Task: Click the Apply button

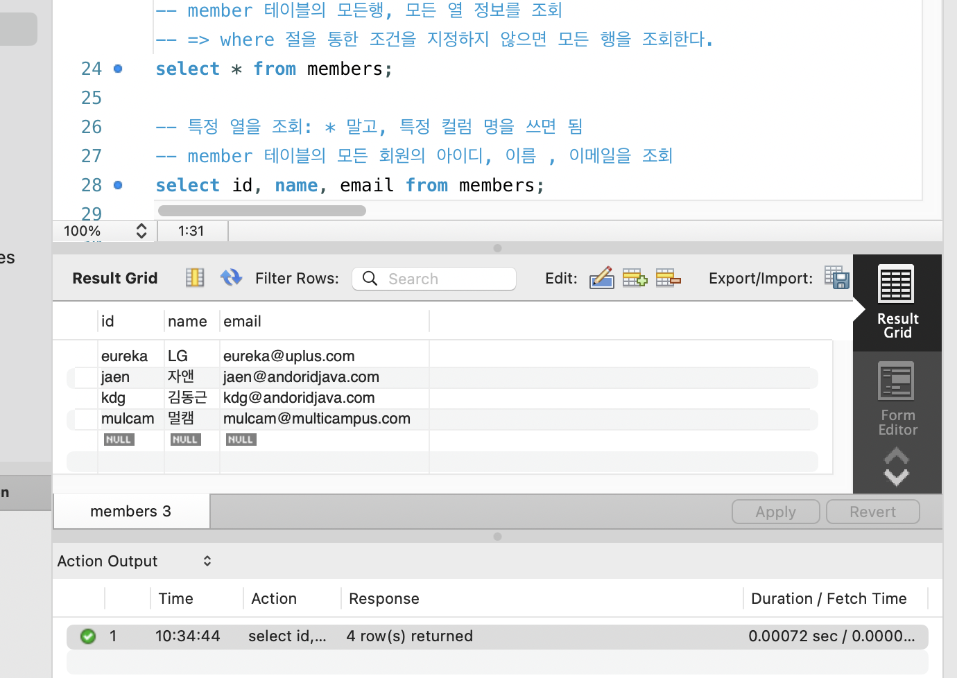Action: (x=776, y=512)
